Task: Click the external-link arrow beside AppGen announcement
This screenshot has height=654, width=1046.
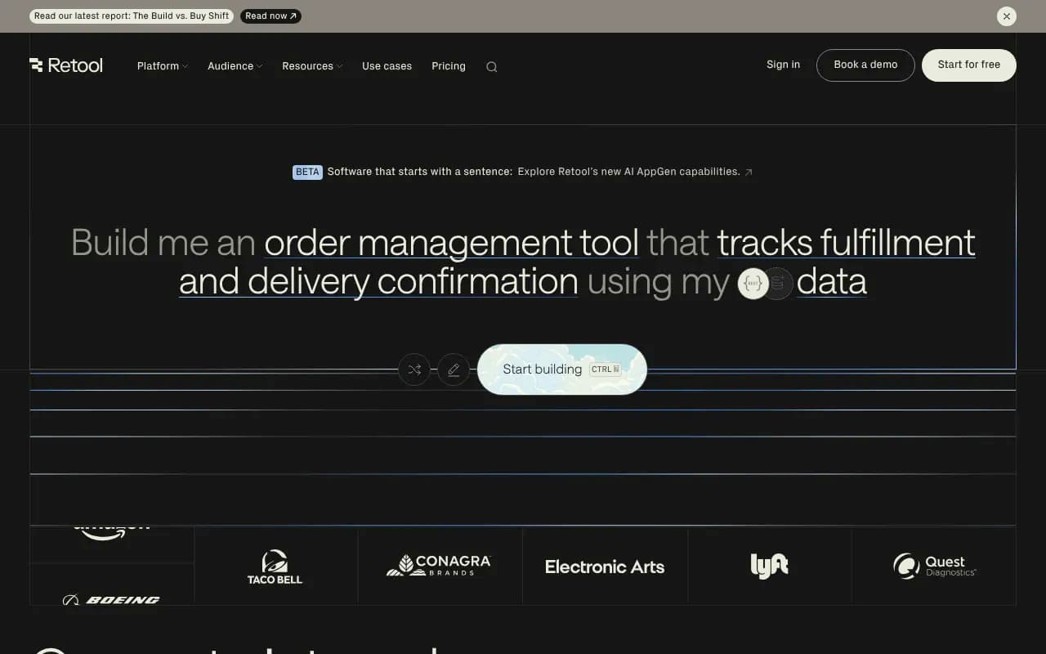Action: 749,172
